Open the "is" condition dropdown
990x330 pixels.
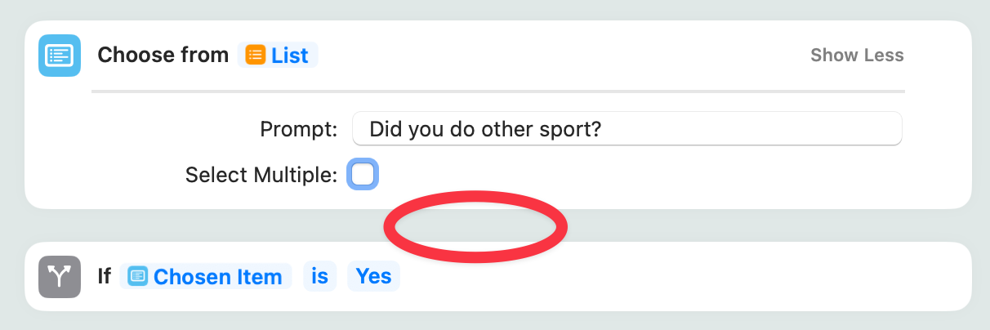319,277
